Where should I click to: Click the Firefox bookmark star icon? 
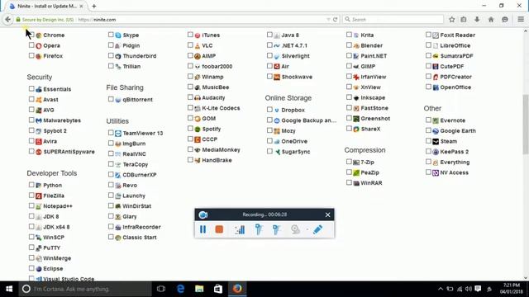pyautogui.click(x=452, y=20)
